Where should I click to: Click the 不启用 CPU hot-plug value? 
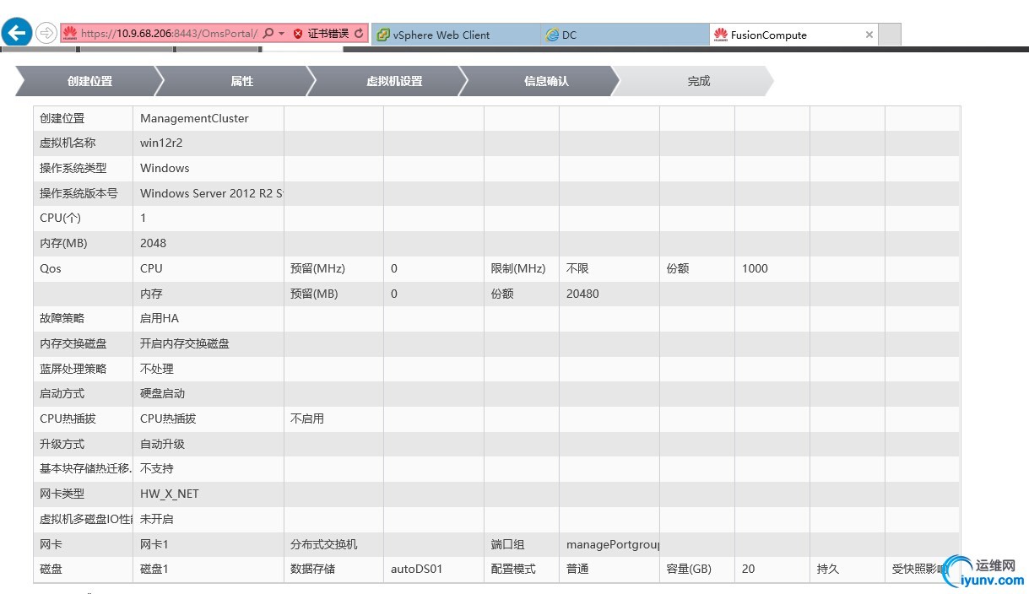coord(307,418)
